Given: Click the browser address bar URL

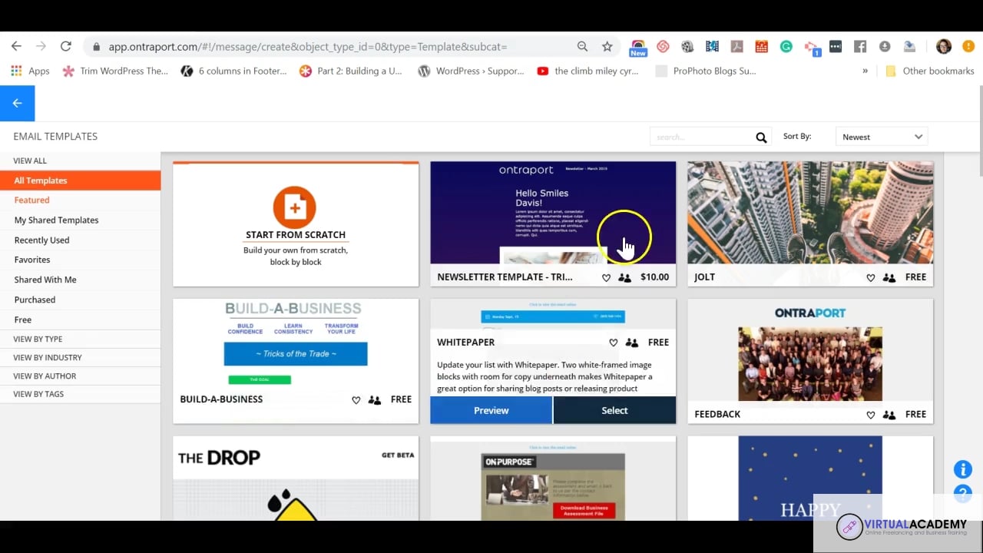Looking at the screenshot, I should (307, 47).
